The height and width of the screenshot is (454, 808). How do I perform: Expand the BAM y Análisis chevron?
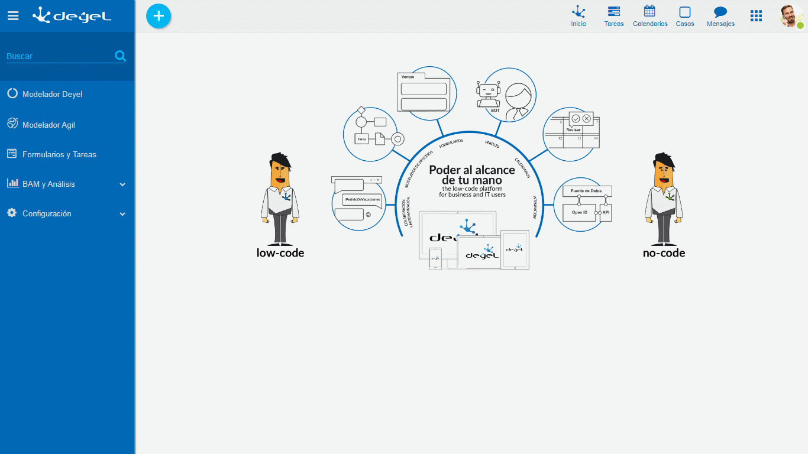pos(122,184)
